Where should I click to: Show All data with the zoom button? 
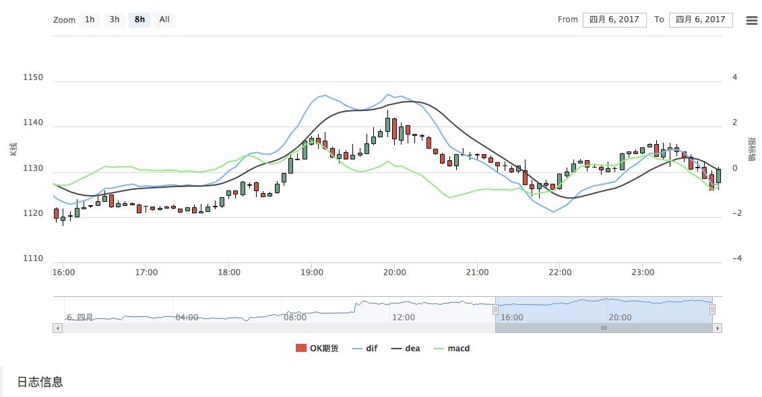(x=164, y=20)
